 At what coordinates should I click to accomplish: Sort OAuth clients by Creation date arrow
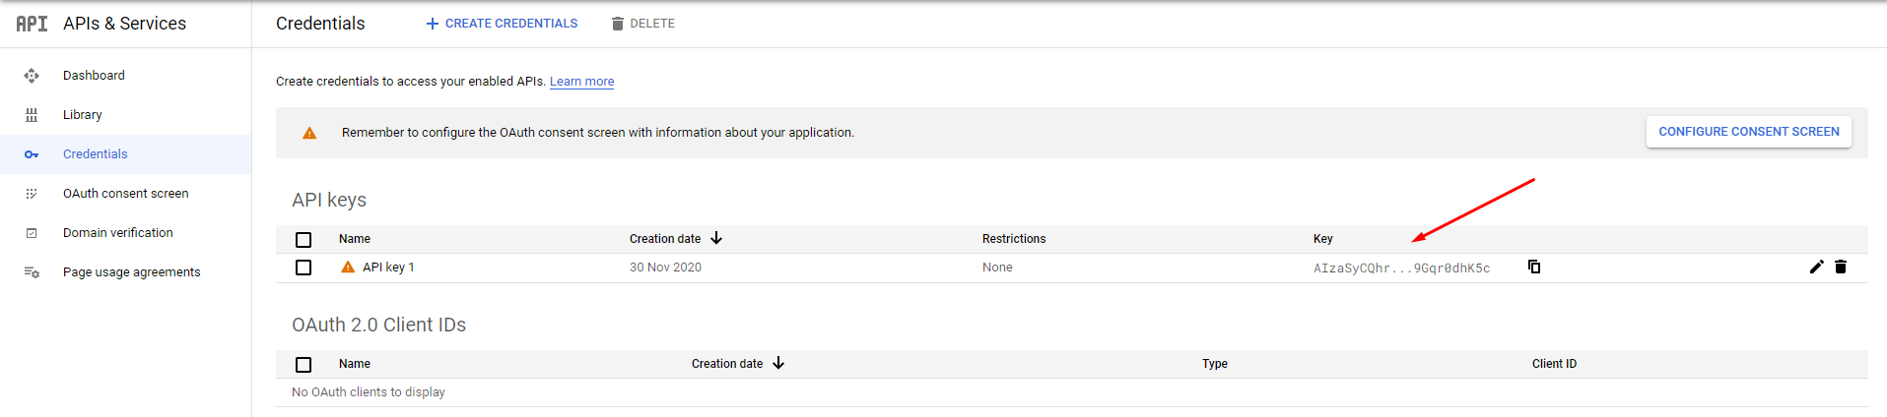[x=778, y=363]
